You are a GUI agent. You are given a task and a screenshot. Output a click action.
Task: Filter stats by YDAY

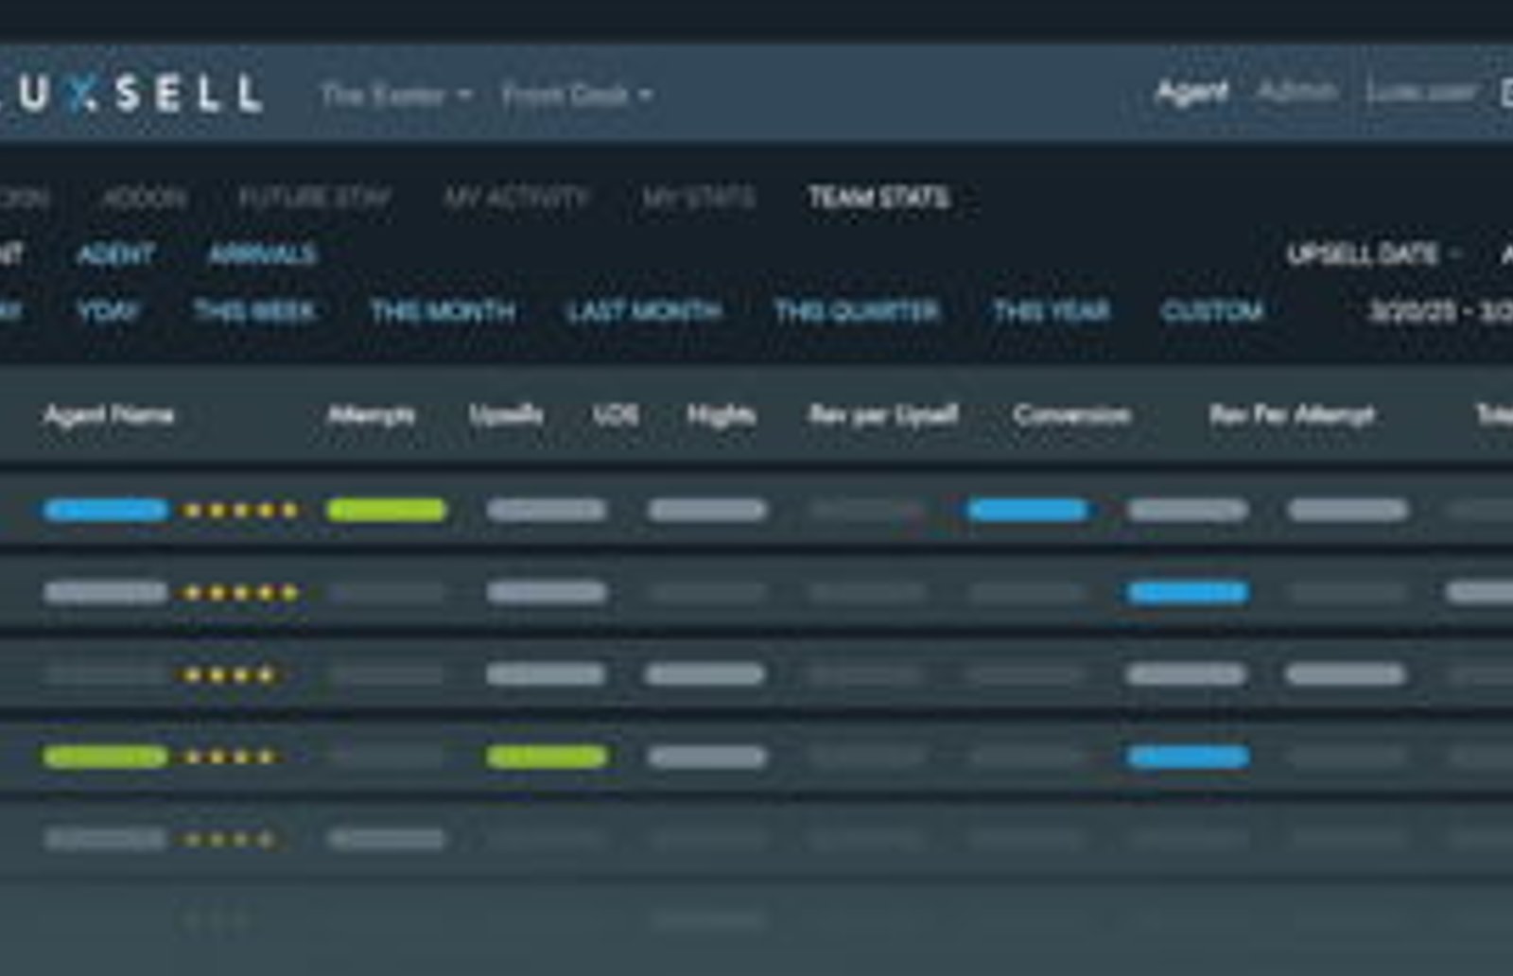pyautogui.click(x=107, y=311)
